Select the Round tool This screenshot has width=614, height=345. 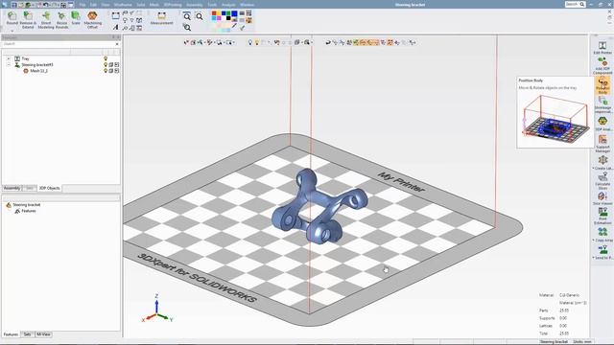tap(12, 18)
